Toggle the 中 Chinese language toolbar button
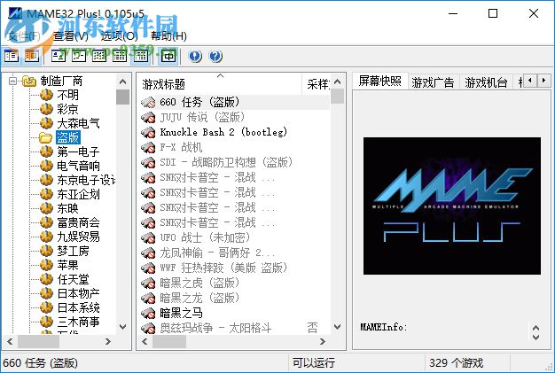 click(168, 56)
